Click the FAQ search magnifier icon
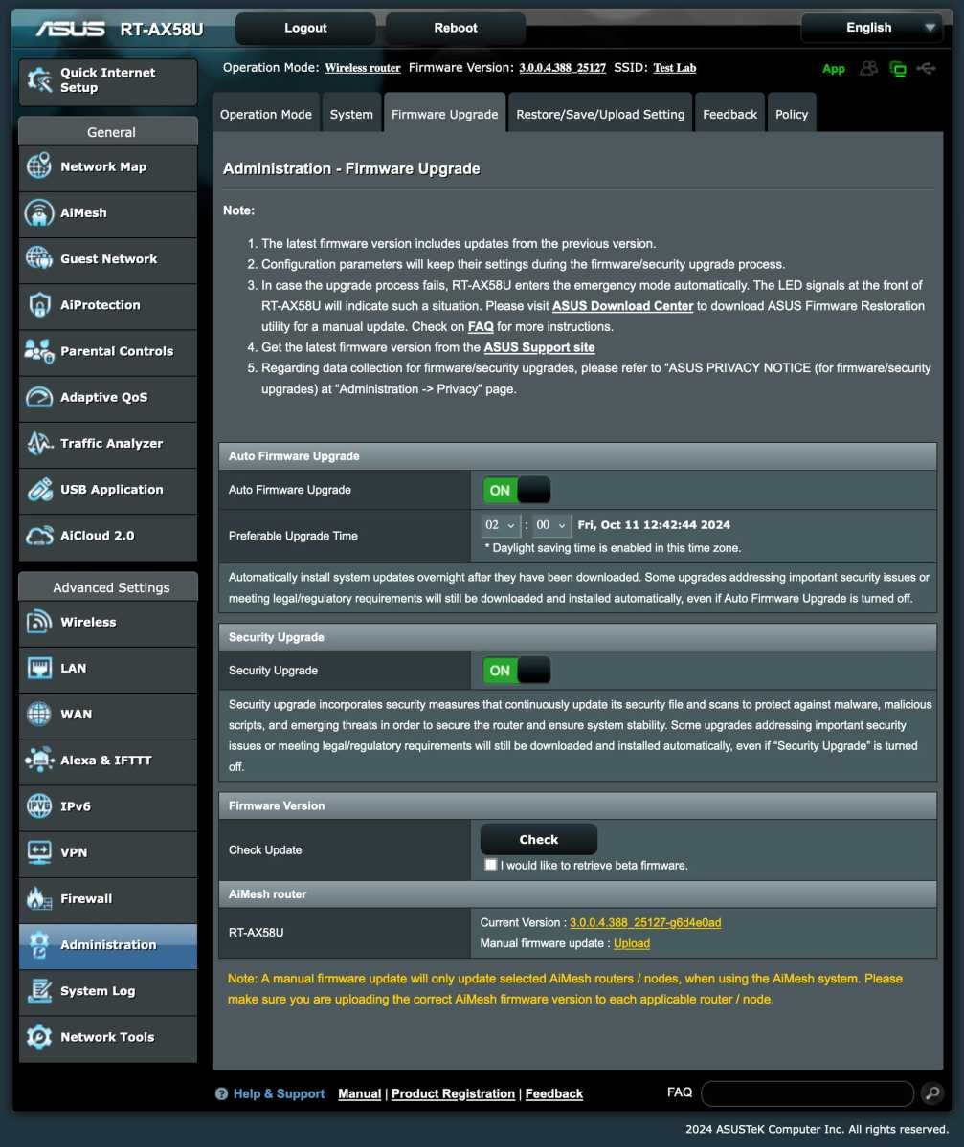 tap(931, 1092)
